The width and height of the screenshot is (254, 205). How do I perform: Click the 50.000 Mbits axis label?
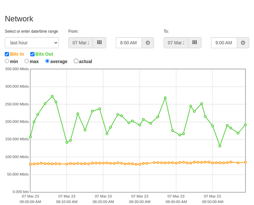coord(18,174)
